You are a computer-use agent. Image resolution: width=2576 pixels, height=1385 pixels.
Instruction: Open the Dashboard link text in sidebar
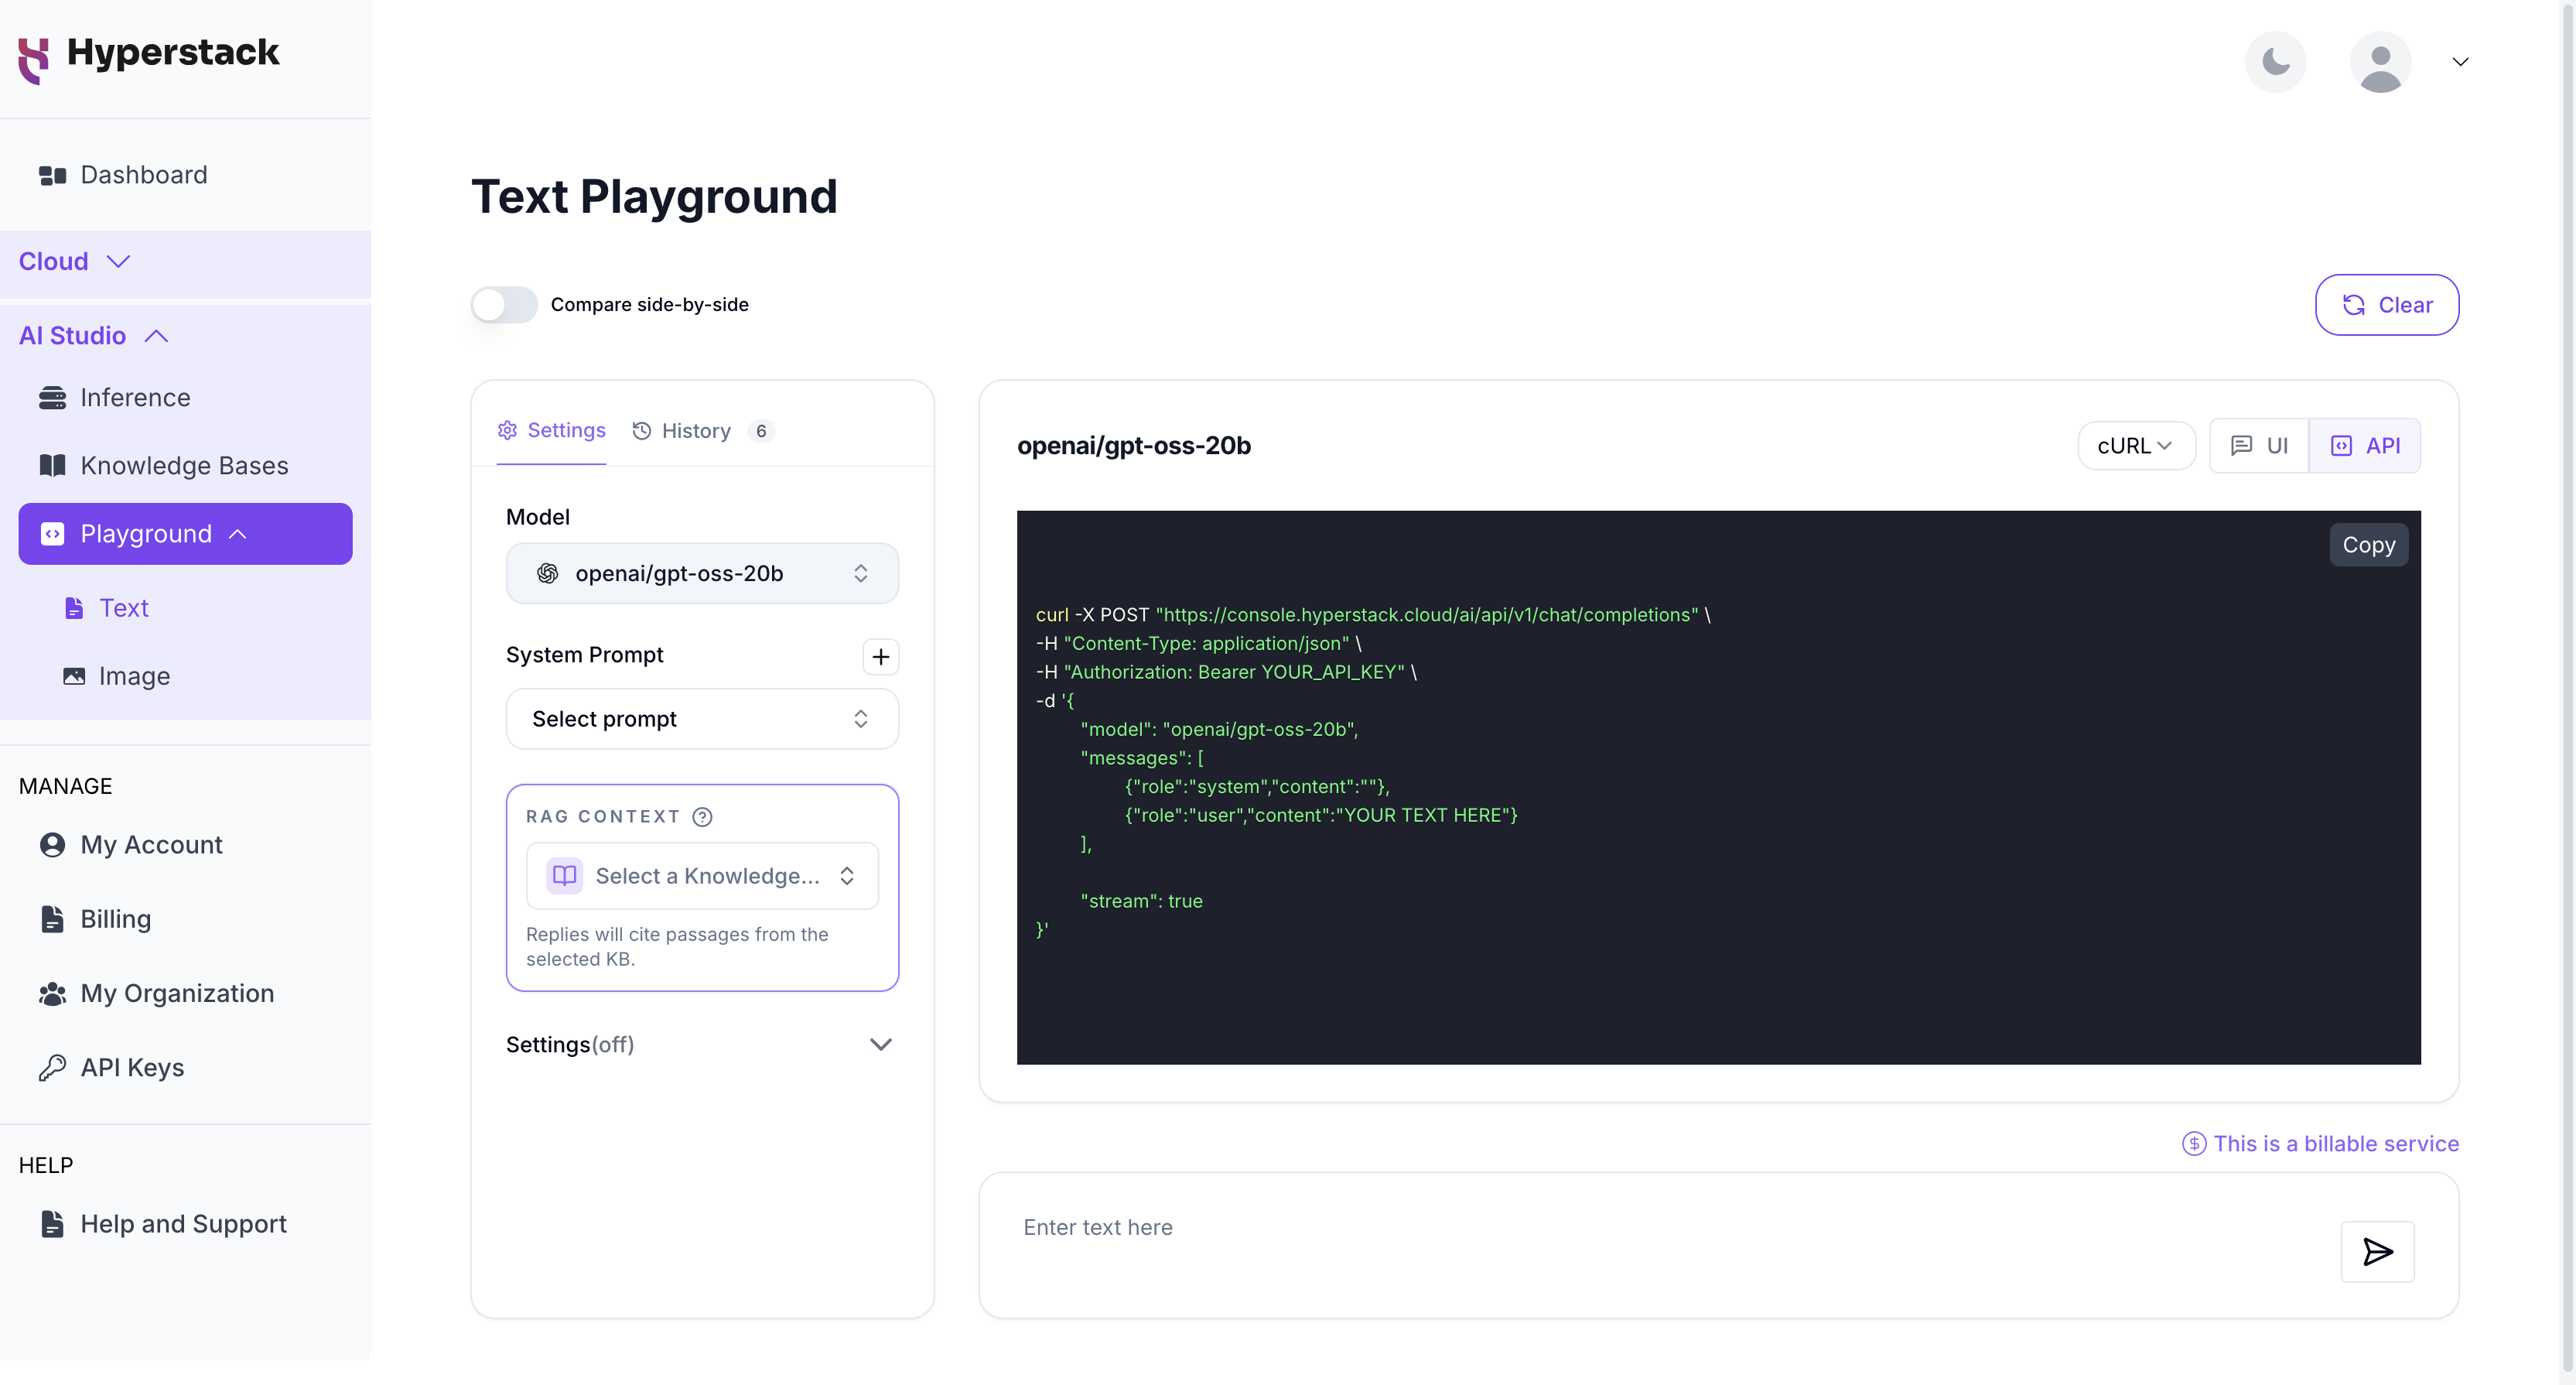coord(144,175)
